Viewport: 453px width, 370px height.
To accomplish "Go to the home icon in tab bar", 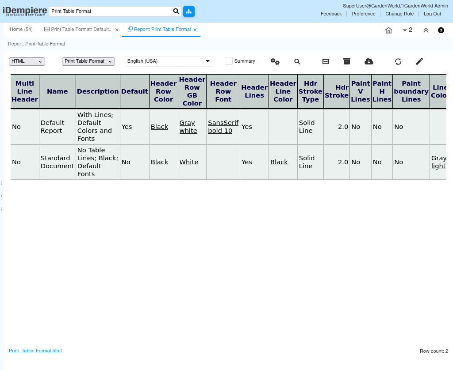I will [388, 30].
